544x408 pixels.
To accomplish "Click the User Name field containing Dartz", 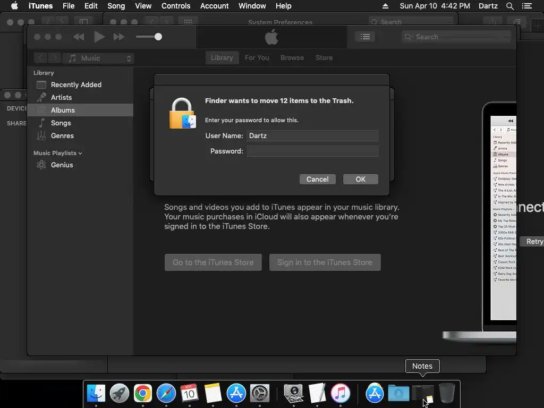I will pos(312,135).
